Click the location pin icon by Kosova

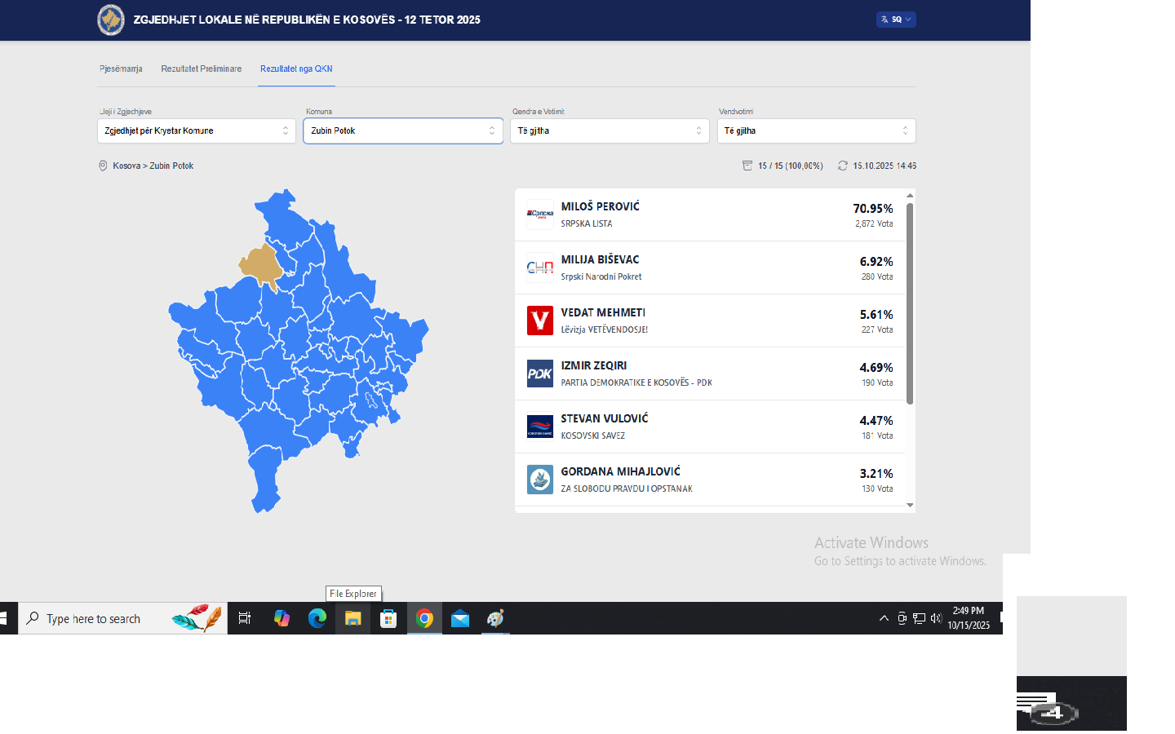coord(103,166)
